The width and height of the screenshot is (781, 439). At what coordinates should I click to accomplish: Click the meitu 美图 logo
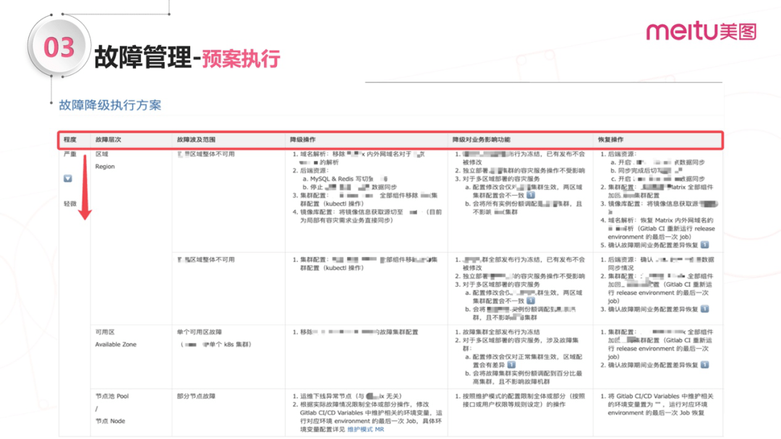tap(701, 31)
